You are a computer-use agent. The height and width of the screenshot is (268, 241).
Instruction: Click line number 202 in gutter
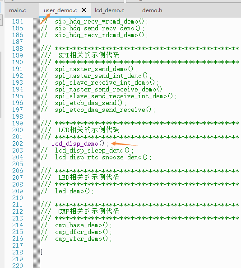(18, 144)
